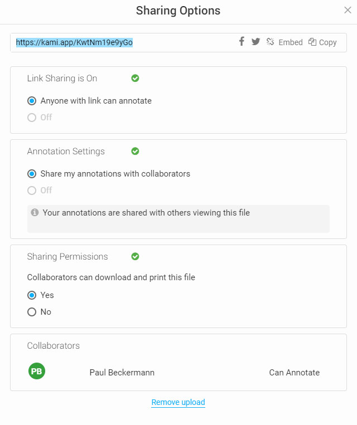Choose Yes for download and print
The width and height of the screenshot is (357, 425).
click(x=32, y=295)
